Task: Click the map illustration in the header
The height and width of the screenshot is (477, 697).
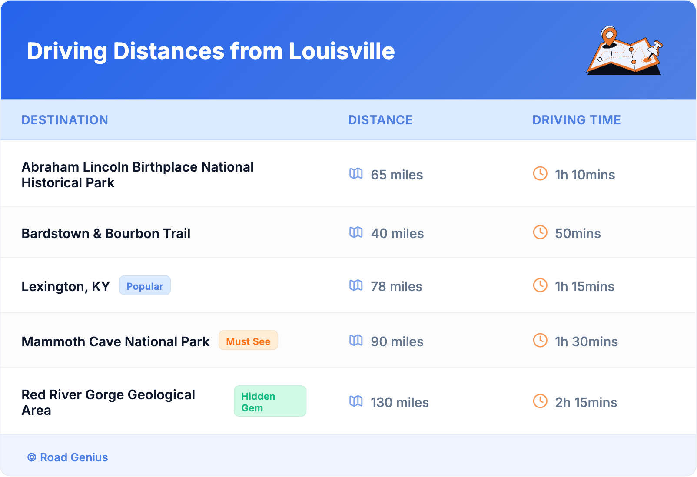Action: [624, 51]
